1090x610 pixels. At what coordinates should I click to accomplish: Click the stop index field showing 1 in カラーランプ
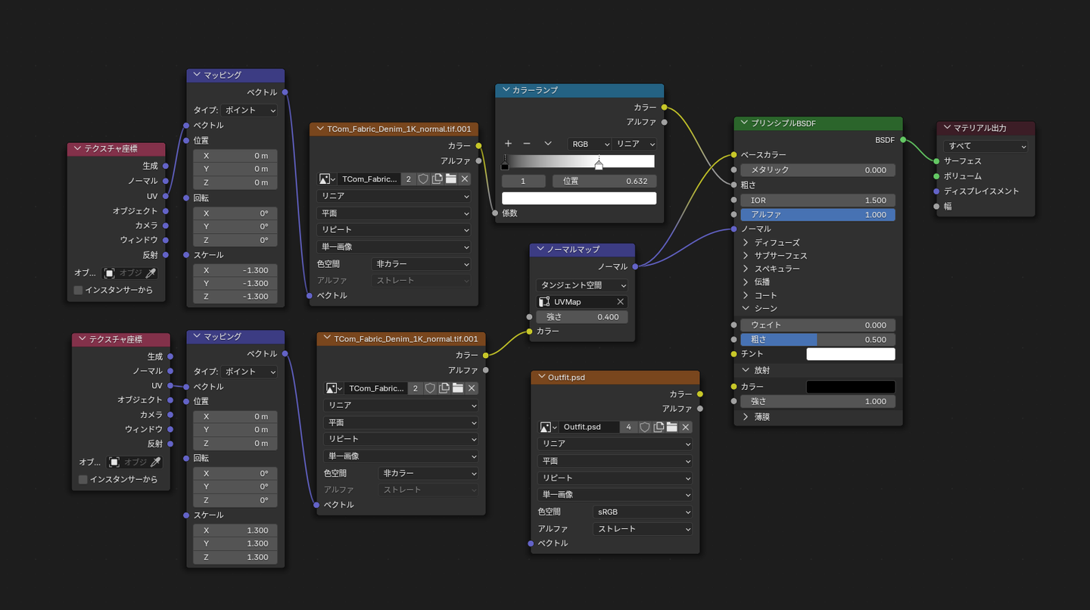coord(524,182)
